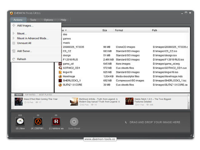Click the sort arrow on the Name column
This screenshot has height=150, width=200.
tap(66, 30)
